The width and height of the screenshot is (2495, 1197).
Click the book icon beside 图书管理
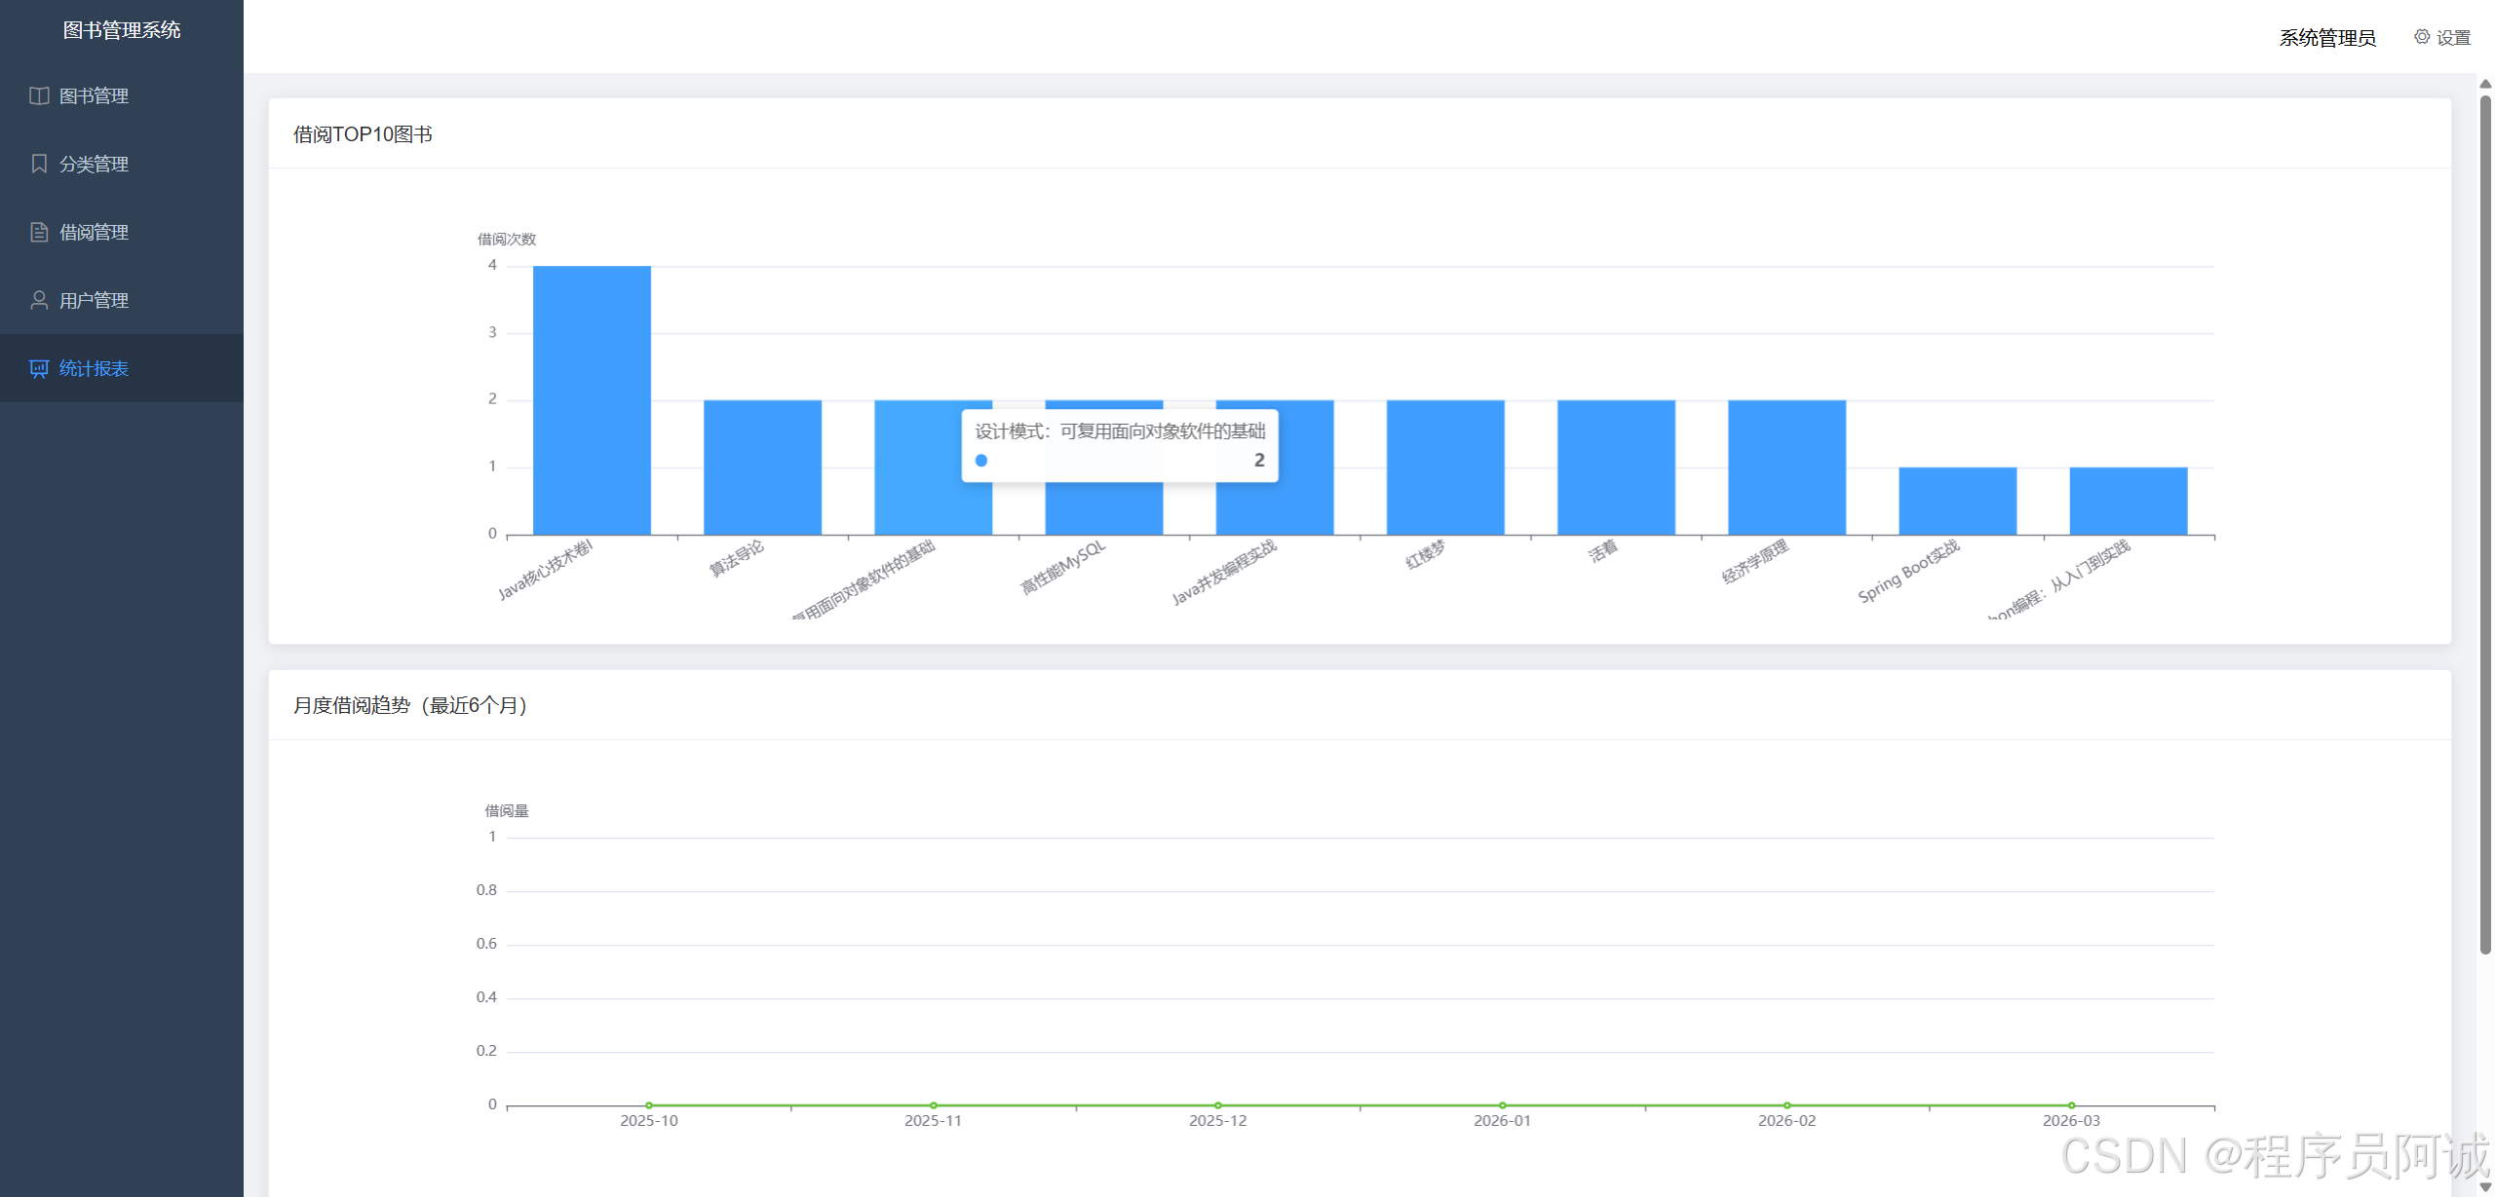click(39, 95)
